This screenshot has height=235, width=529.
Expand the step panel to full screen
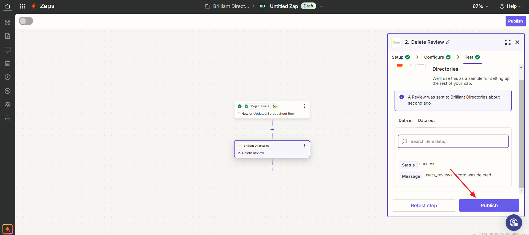(508, 42)
